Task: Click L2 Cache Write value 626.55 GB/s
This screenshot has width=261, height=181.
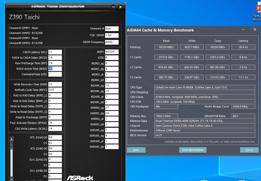Action: 192,67
